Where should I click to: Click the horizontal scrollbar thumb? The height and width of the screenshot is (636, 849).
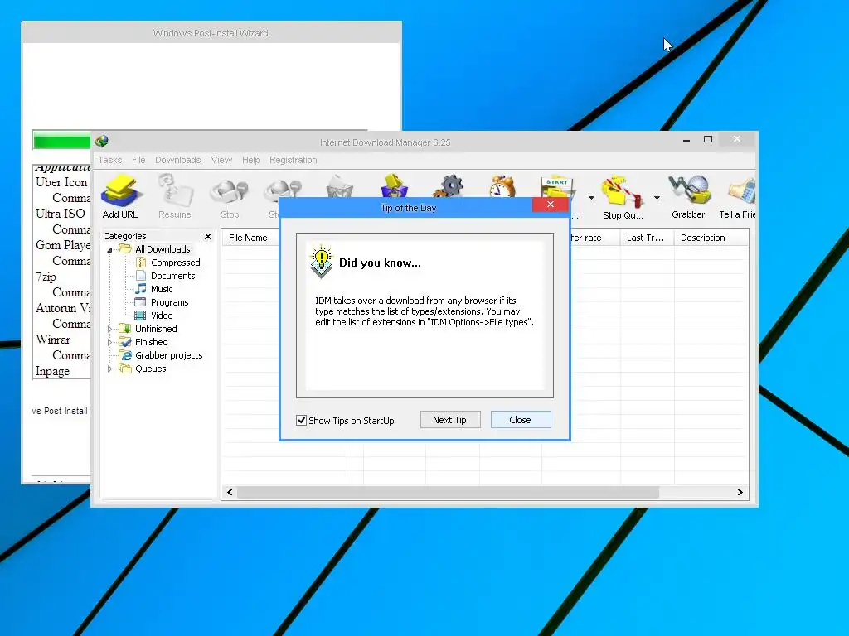coord(449,492)
